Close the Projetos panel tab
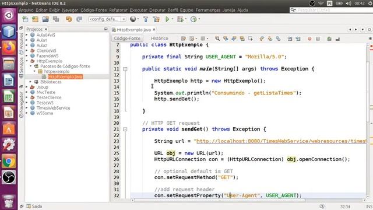The width and height of the screenshot is (373, 210). point(46,29)
